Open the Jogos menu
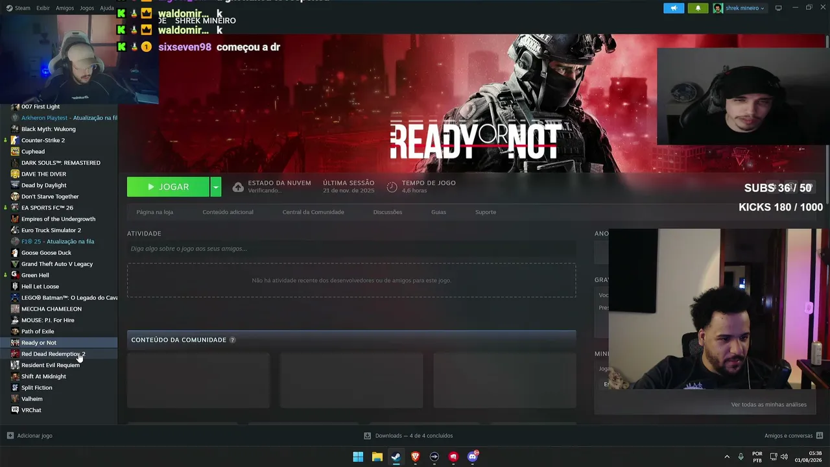The height and width of the screenshot is (467, 830). (87, 8)
